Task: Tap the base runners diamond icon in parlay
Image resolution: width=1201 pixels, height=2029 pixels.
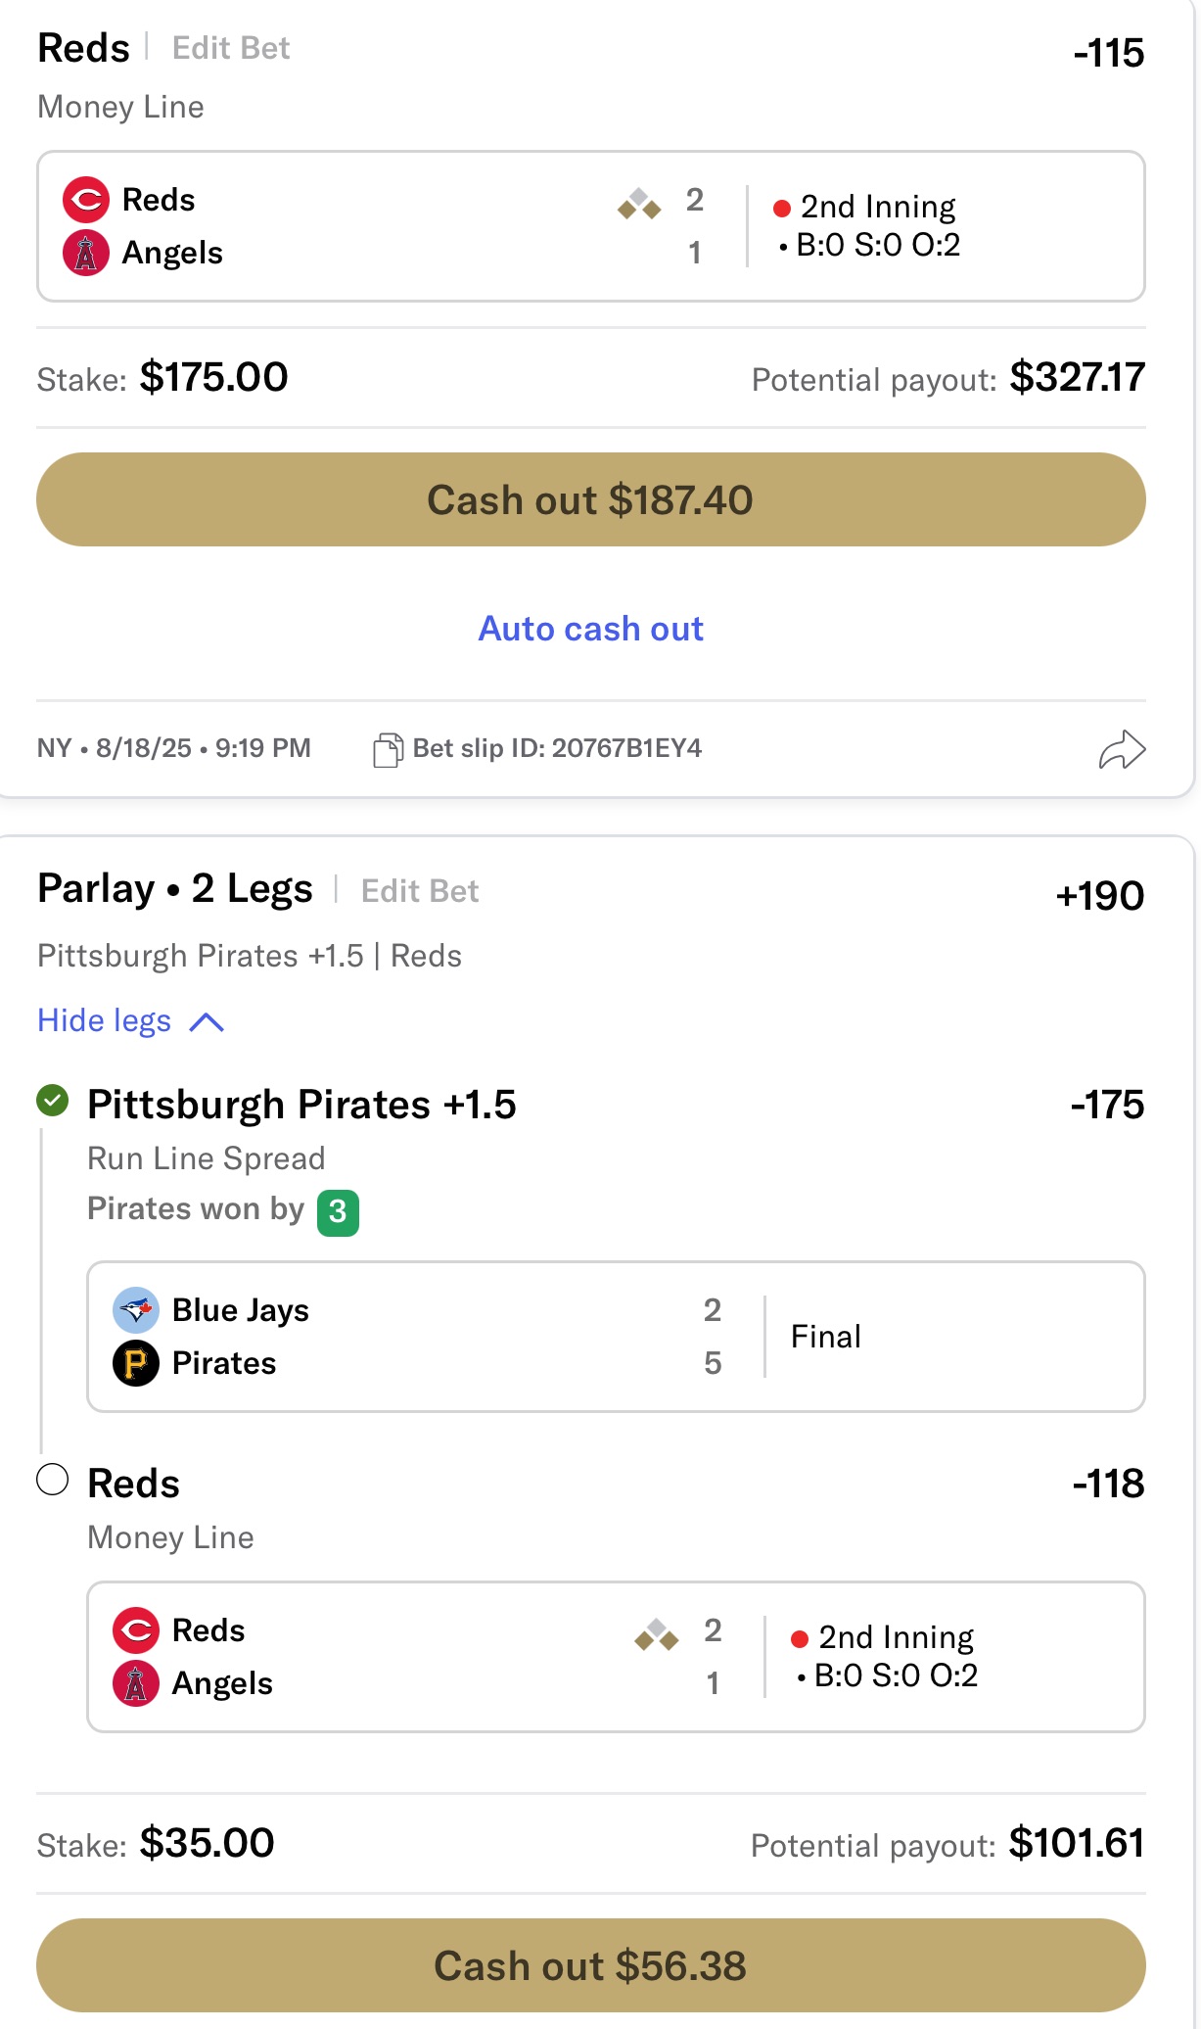Action: coord(657,1634)
